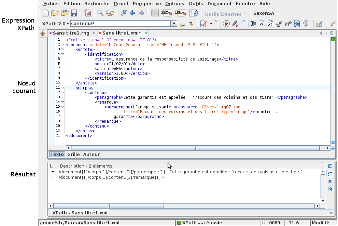Open the Find/Replace magnifier tool
This screenshot has width=338, height=226.
pos(100,13)
